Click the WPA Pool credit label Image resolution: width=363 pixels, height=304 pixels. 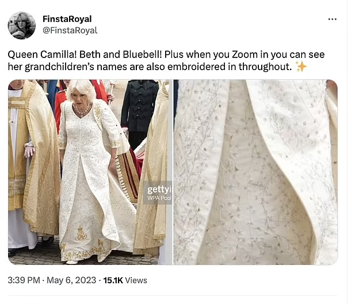159,198
